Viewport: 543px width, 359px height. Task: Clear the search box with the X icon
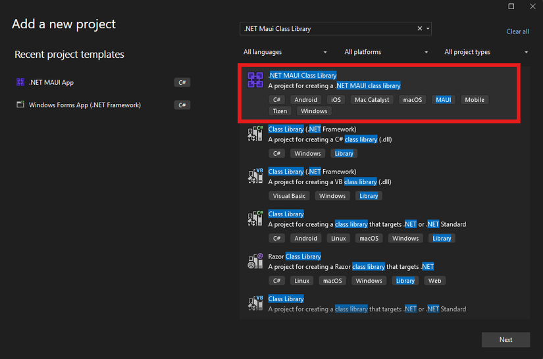click(420, 28)
